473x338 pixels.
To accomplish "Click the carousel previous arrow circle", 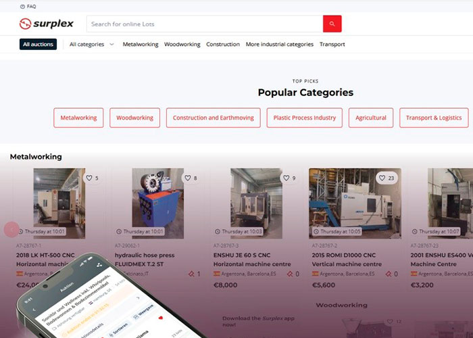I will [x=11, y=230].
